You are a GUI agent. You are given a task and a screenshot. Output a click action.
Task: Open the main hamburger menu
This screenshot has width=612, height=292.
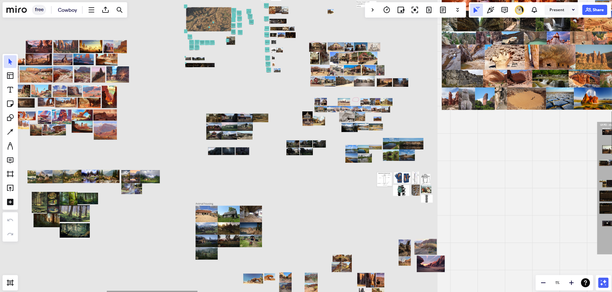pos(91,10)
